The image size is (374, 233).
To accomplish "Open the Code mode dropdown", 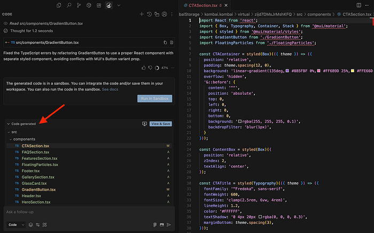I will (14, 225).
